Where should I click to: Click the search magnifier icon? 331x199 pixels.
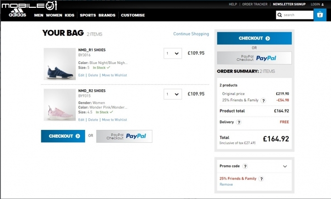(x=280, y=15)
